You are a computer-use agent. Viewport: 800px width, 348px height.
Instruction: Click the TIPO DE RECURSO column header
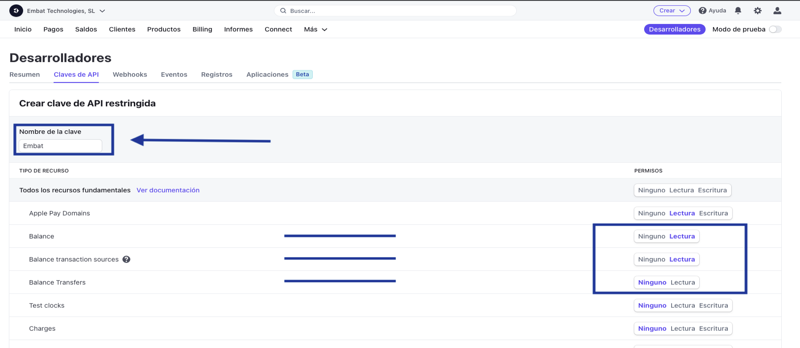point(44,171)
